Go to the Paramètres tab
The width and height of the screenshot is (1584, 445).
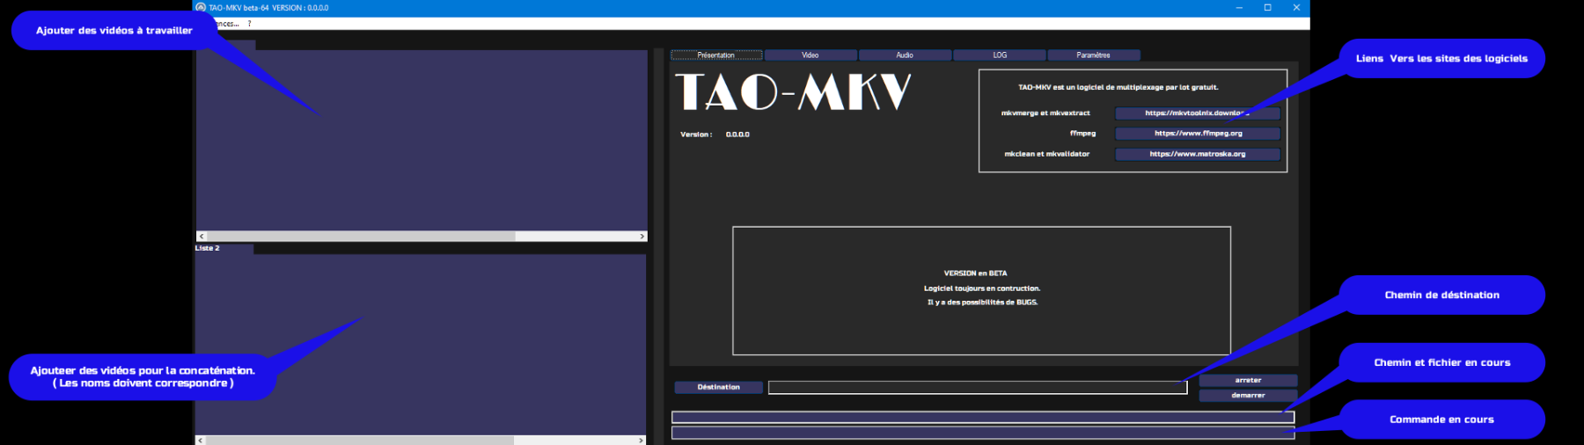[1093, 55]
